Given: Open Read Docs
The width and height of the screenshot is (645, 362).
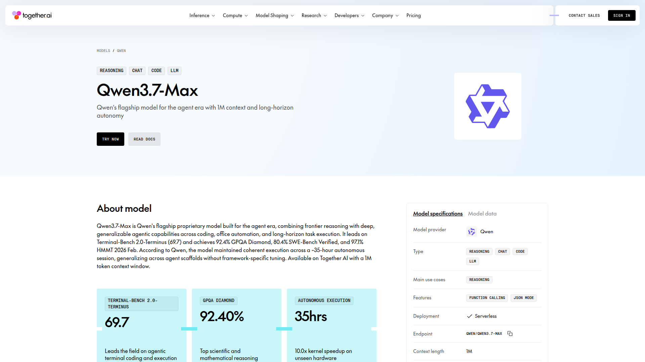Looking at the screenshot, I should click(x=144, y=139).
